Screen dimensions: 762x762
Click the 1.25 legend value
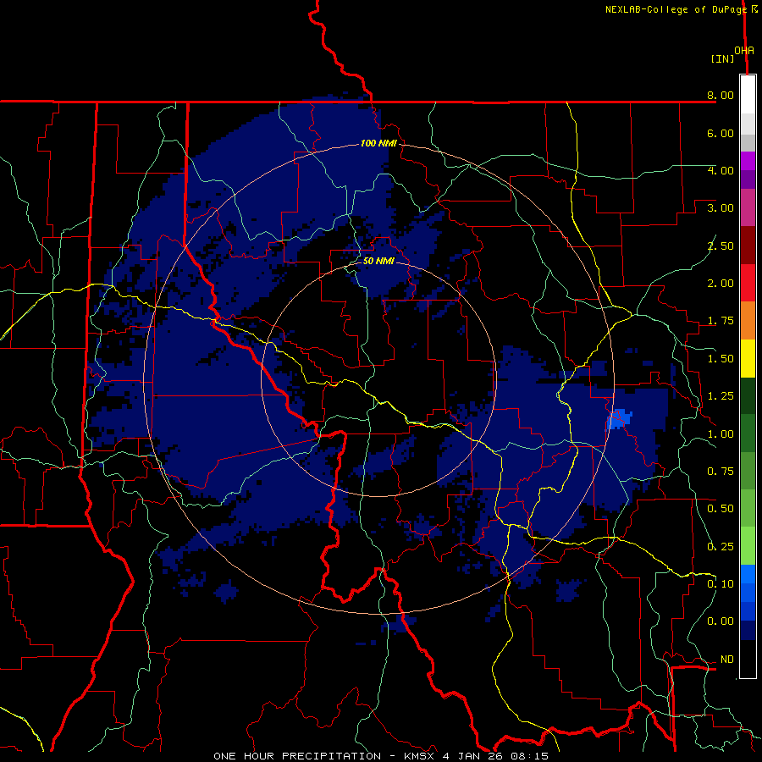(721, 396)
